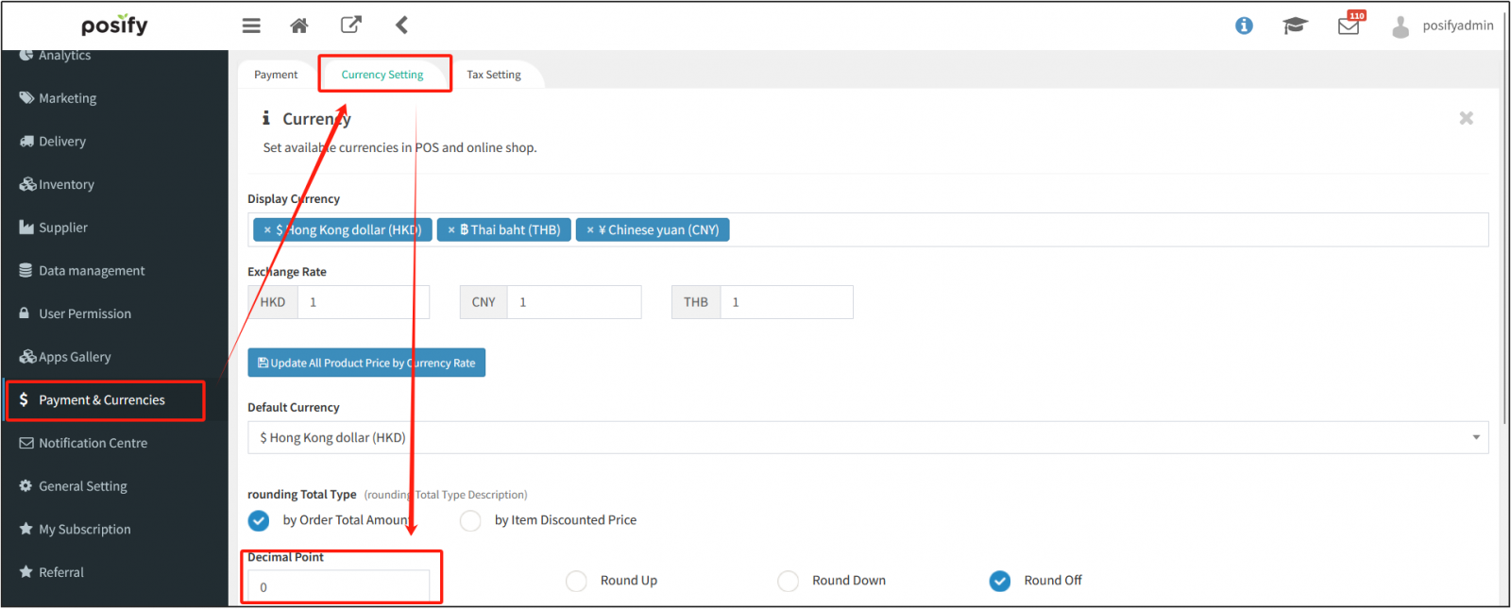Image resolution: width=1511 pixels, height=609 pixels.
Task: Click Update All Product Price button
Action: [x=366, y=363]
